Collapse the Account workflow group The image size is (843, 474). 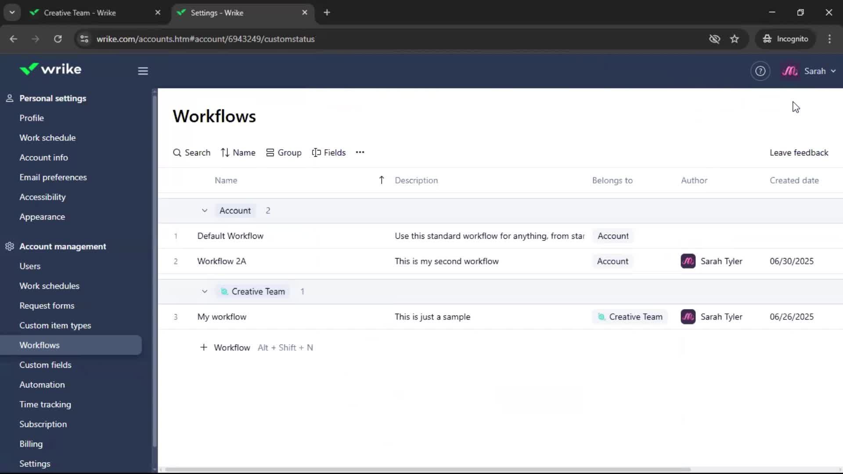205,211
